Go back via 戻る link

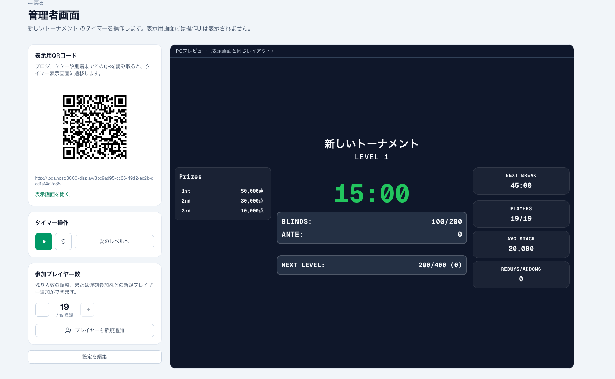[36, 3]
